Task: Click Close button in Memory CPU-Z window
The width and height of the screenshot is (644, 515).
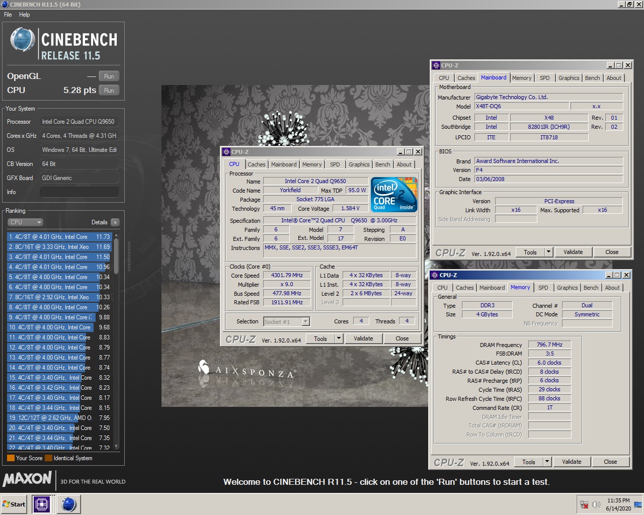Action: click(x=610, y=462)
